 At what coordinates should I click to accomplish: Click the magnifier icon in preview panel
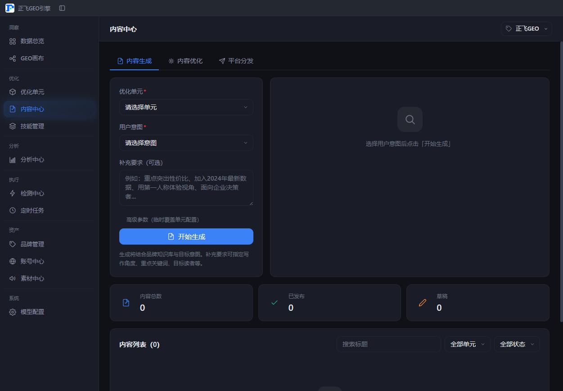pyautogui.click(x=410, y=119)
